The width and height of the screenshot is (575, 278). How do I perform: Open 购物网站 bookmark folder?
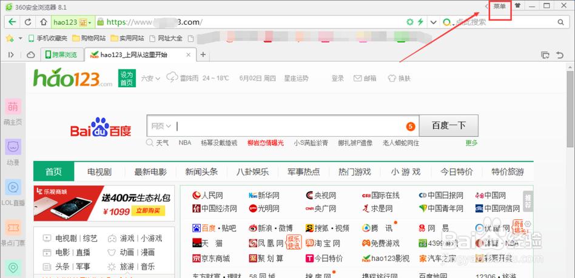click(89, 38)
